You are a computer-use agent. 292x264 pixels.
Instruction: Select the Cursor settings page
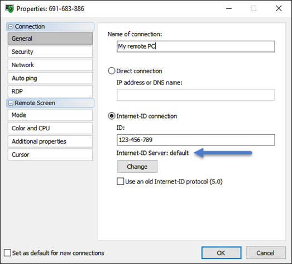point(50,154)
